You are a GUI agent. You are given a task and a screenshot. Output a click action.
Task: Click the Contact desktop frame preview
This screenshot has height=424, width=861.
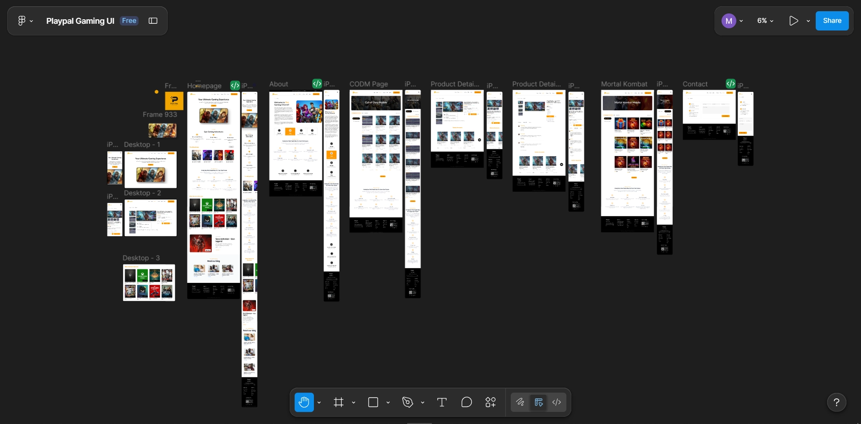point(709,115)
